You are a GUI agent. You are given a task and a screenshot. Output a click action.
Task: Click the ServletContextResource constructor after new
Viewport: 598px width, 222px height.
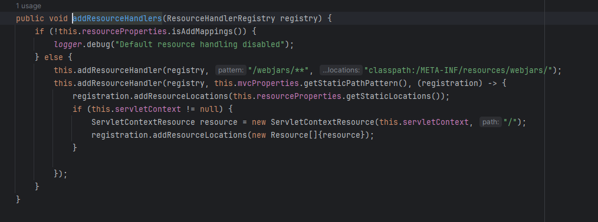[x=322, y=122]
